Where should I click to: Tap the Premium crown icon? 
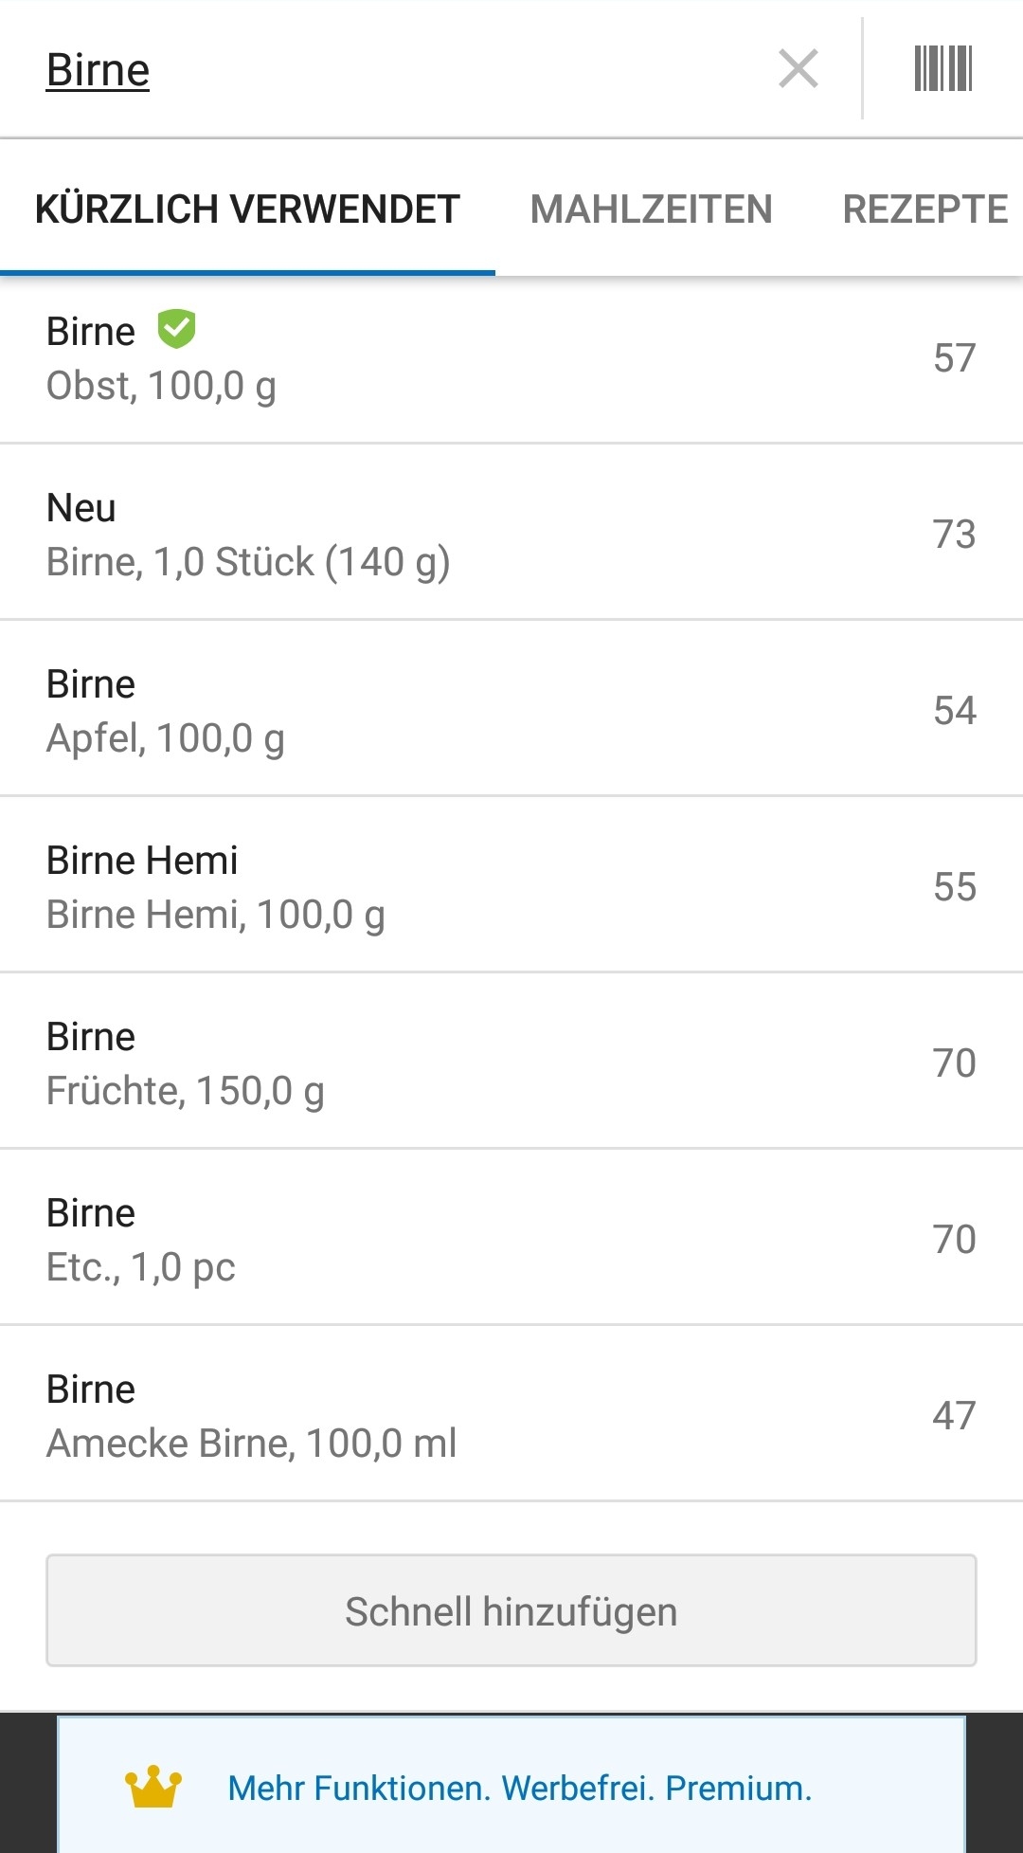point(153,1787)
